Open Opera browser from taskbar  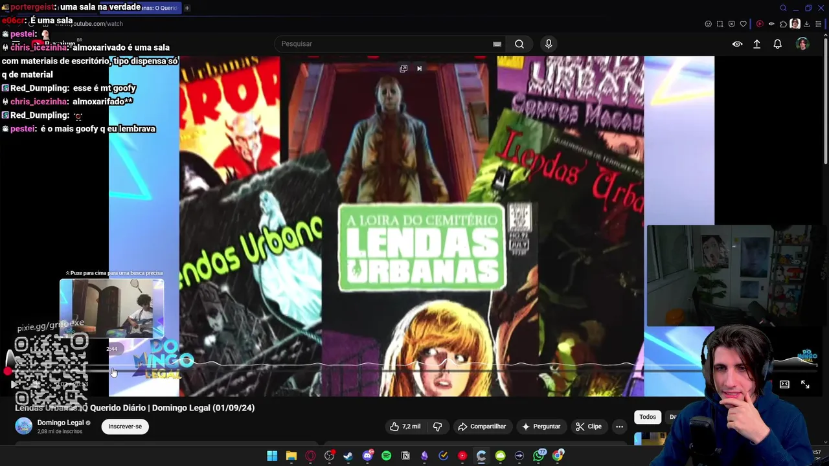coord(310,456)
